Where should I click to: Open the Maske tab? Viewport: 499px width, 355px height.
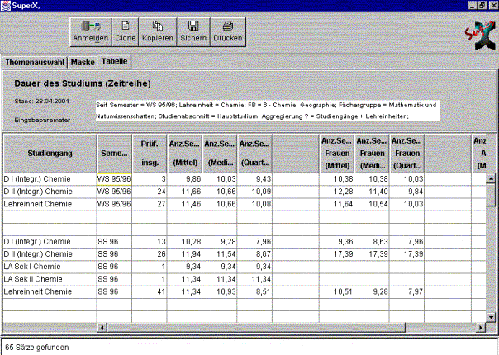tap(83, 62)
